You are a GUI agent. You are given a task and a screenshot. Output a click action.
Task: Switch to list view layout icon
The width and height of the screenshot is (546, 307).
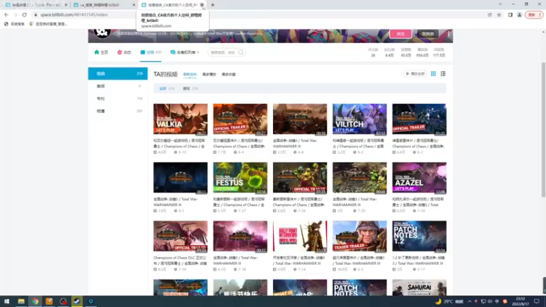click(x=443, y=74)
